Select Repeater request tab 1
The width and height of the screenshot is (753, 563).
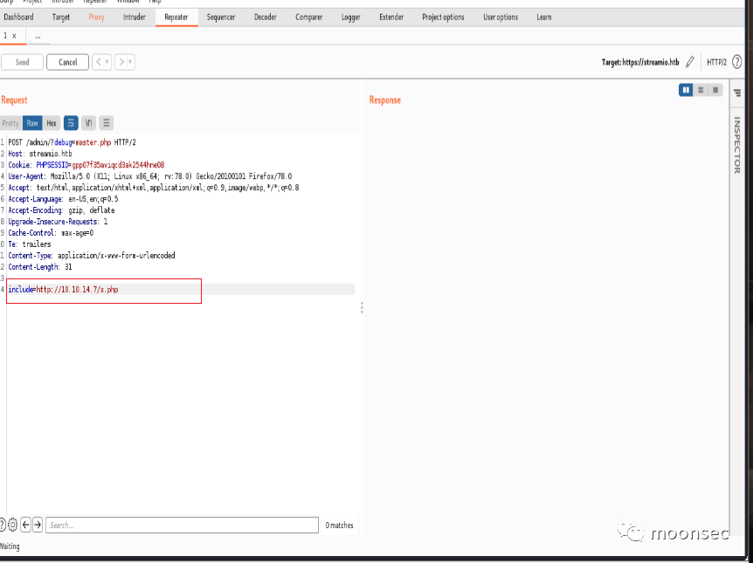(5, 36)
